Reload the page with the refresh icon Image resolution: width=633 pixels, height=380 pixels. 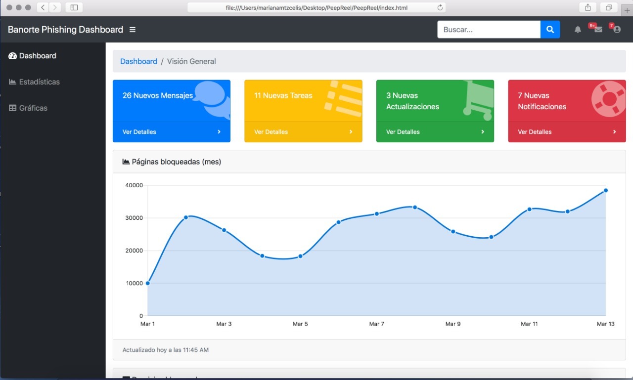coord(440,7)
